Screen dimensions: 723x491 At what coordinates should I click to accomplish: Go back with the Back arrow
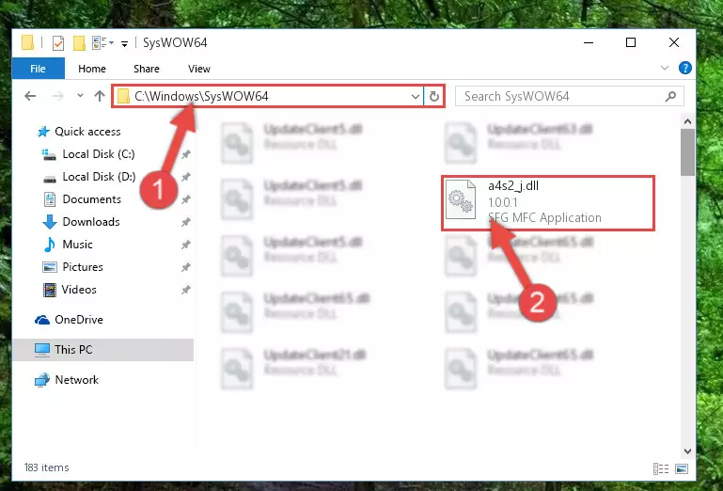30,96
